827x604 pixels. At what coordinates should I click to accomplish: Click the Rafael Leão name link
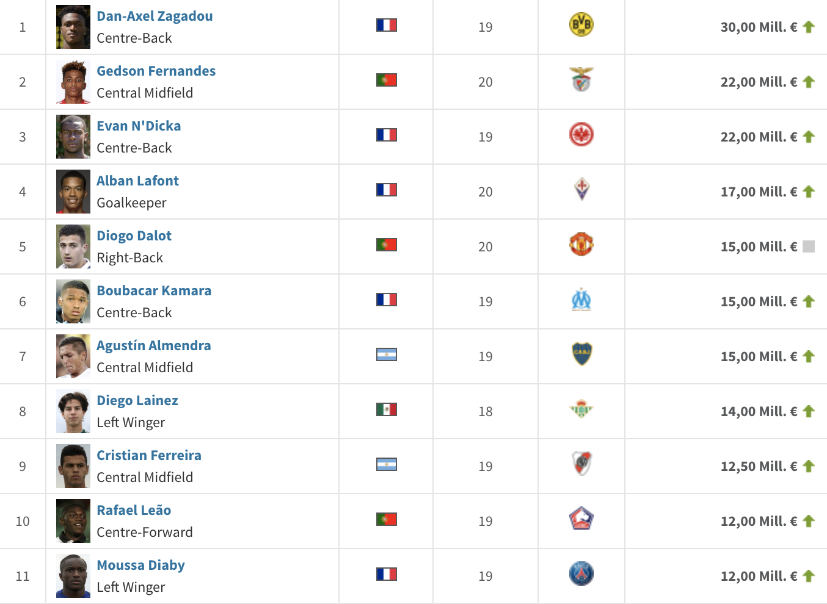tap(134, 510)
